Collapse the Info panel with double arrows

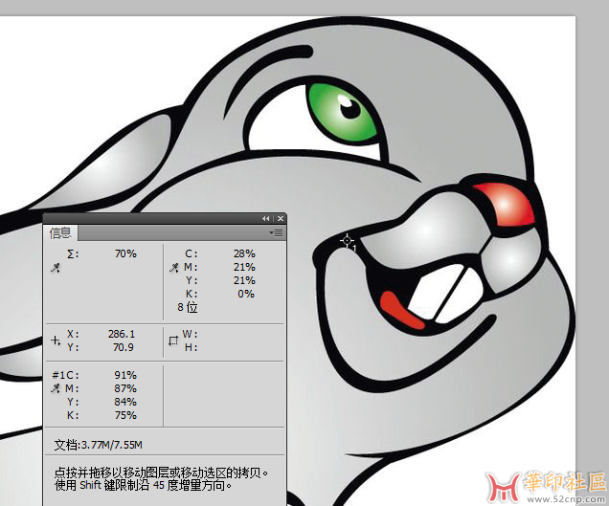click(x=265, y=219)
